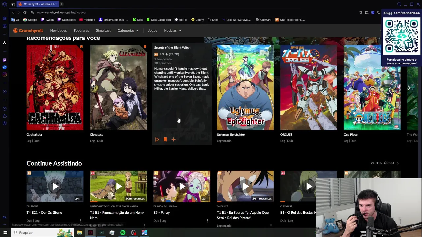Open the One Piece Filler List bookmark
This screenshot has height=237, width=422.
point(290,20)
